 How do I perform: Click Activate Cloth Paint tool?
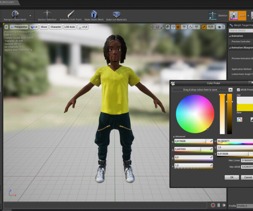pos(70,16)
